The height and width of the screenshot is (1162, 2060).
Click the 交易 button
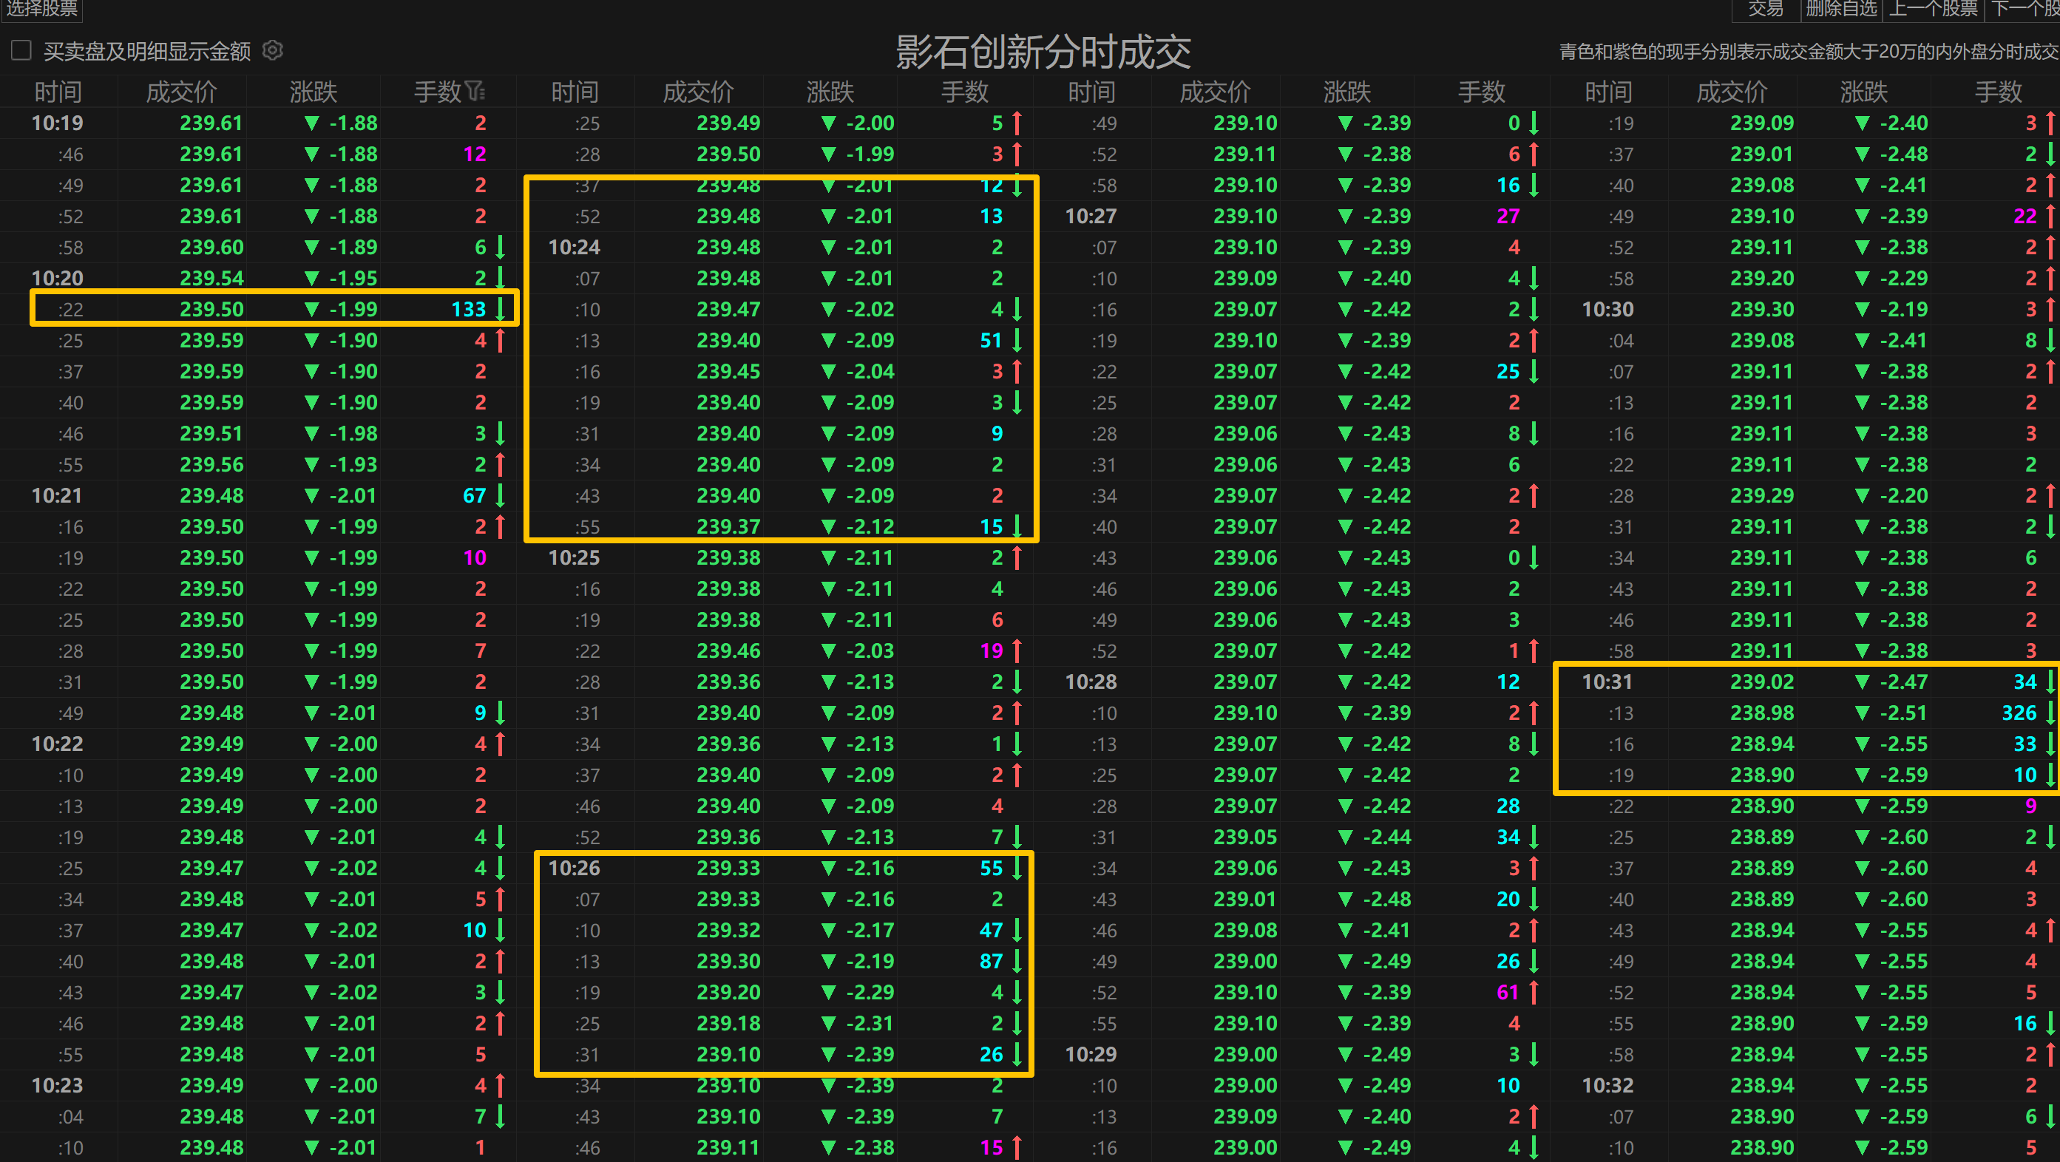[1765, 8]
